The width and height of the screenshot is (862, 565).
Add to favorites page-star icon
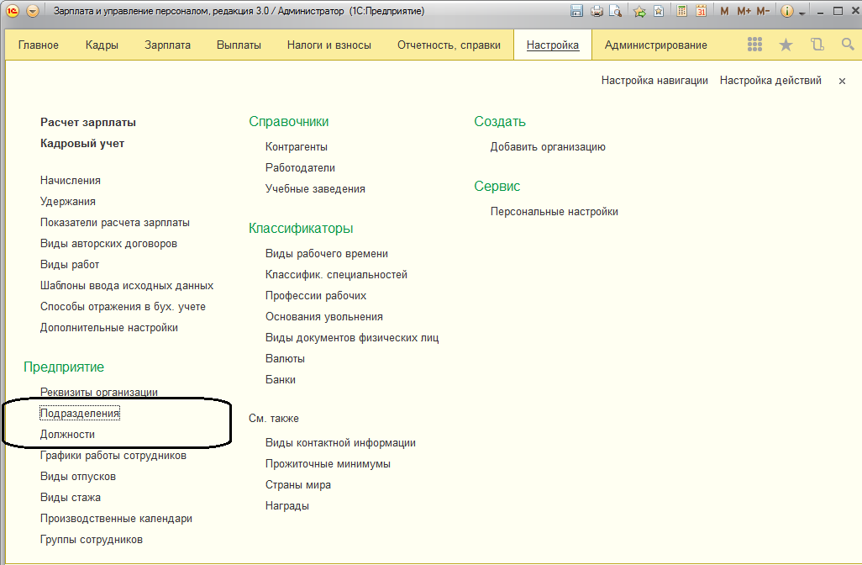coord(659,11)
